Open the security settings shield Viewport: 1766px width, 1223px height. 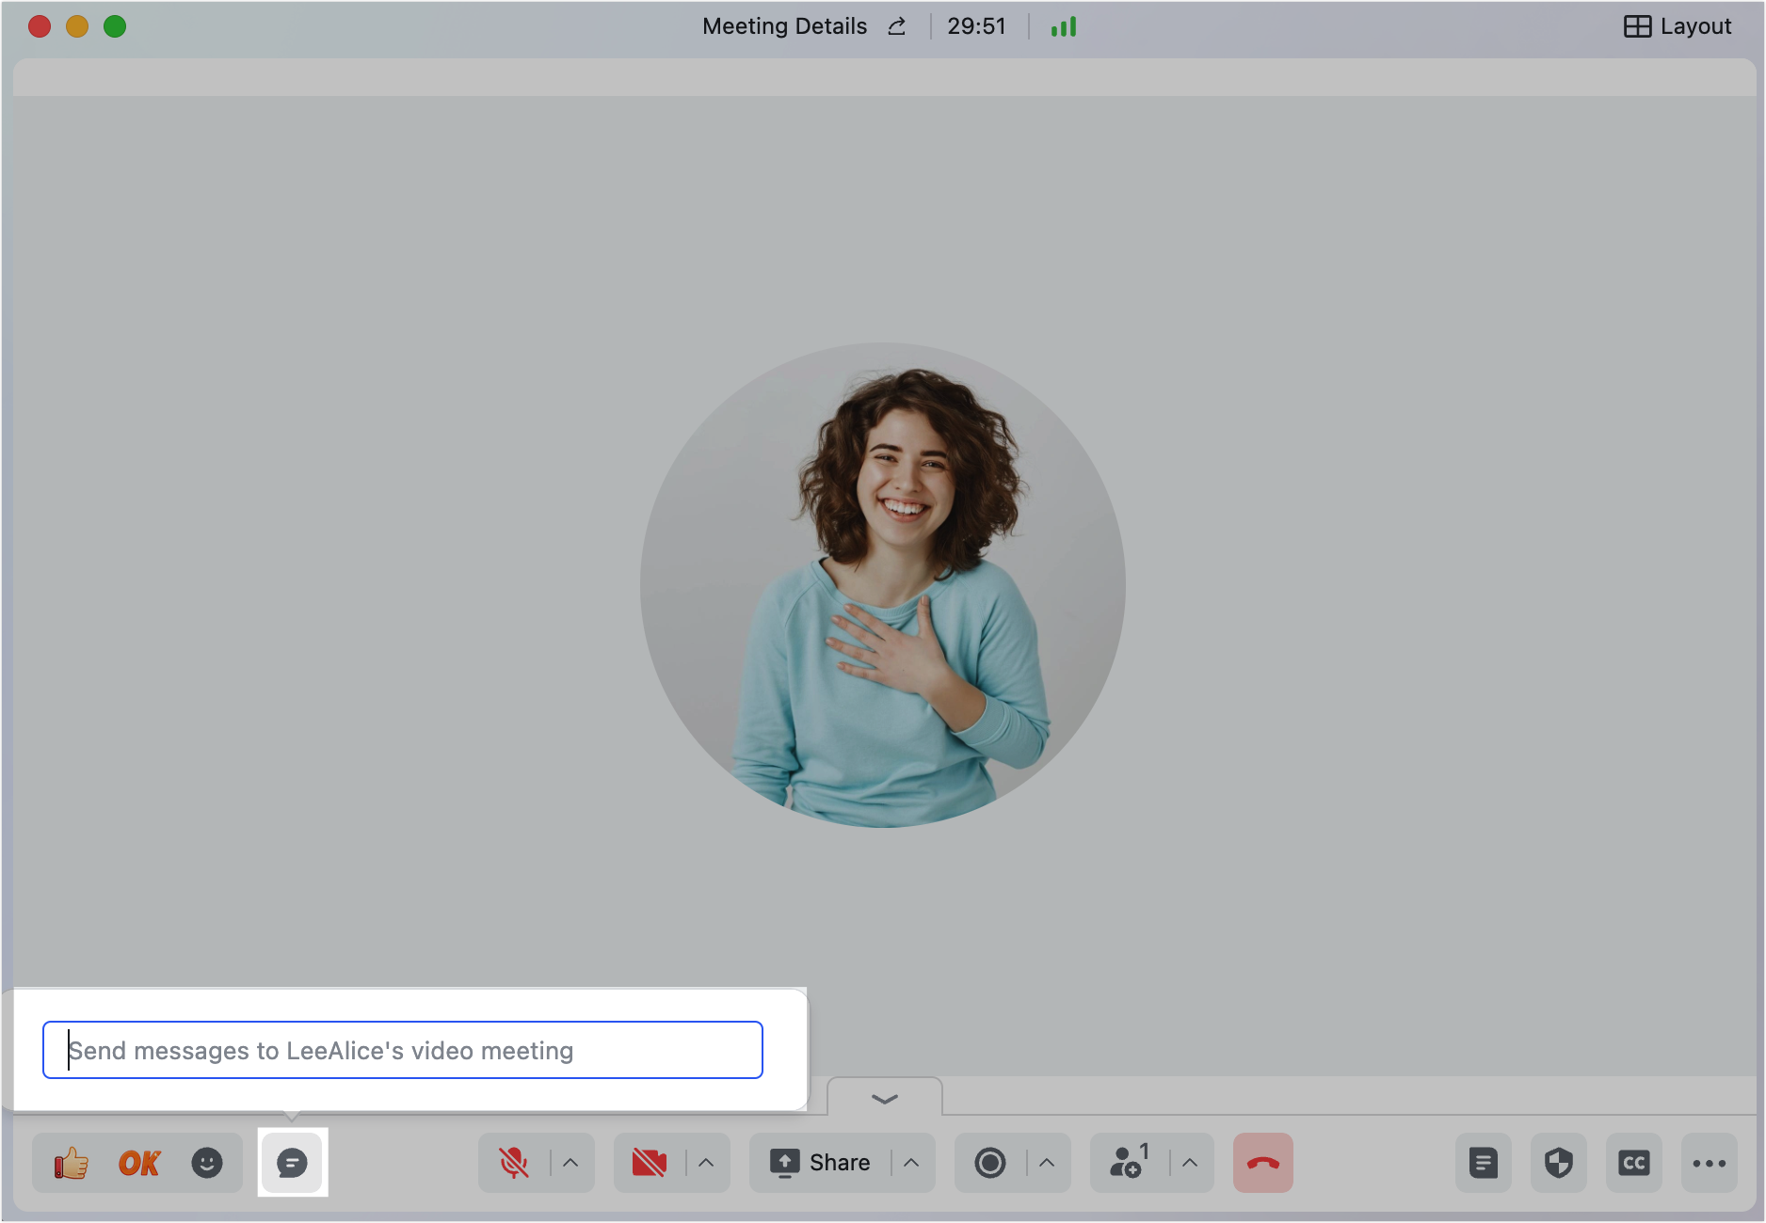click(1559, 1163)
